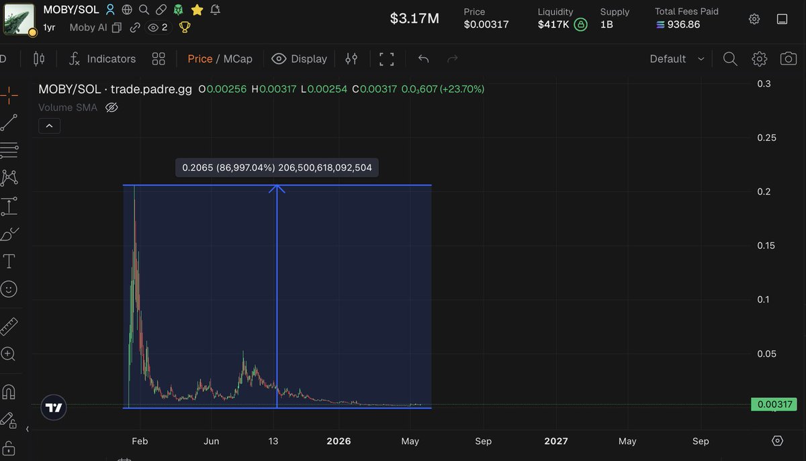Open the gold trophy leaderboard icon
The height and width of the screenshot is (461, 806).
tap(185, 28)
